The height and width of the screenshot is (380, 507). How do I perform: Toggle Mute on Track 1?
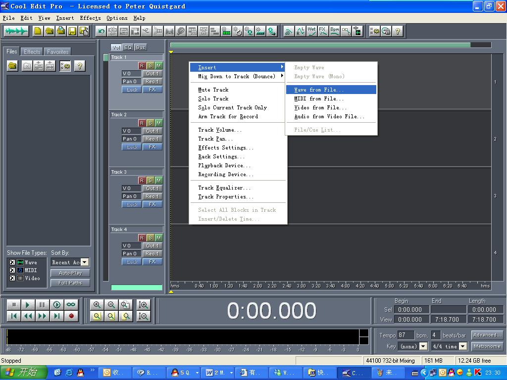pos(158,66)
